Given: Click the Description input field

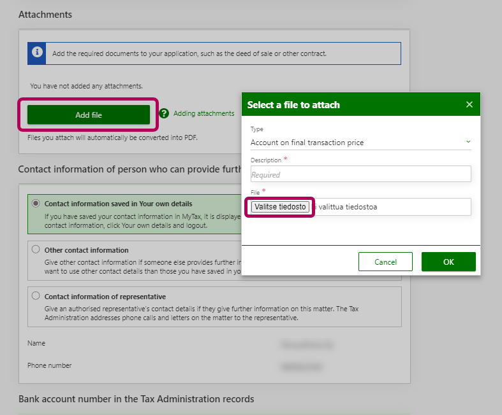Looking at the screenshot, I should coord(360,174).
